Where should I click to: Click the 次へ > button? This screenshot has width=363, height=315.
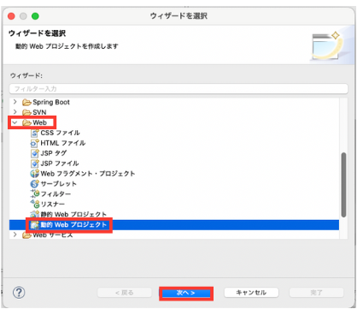[x=186, y=293]
